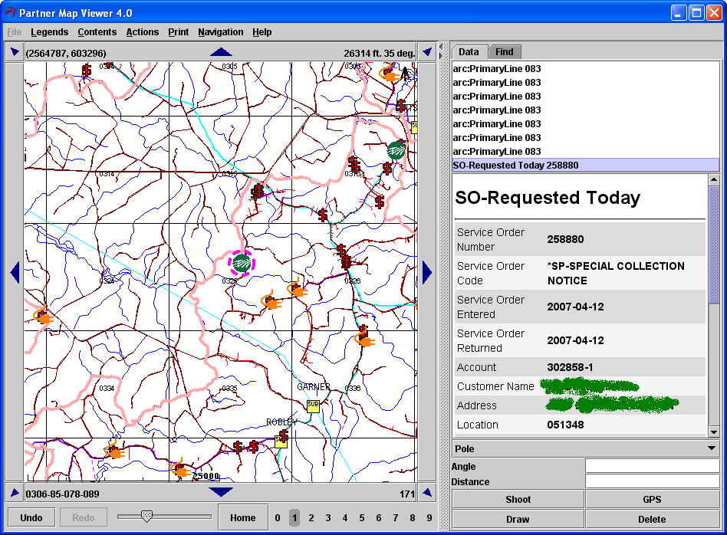
Task: Open the Pole type dropdown
Action: [586, 448]
